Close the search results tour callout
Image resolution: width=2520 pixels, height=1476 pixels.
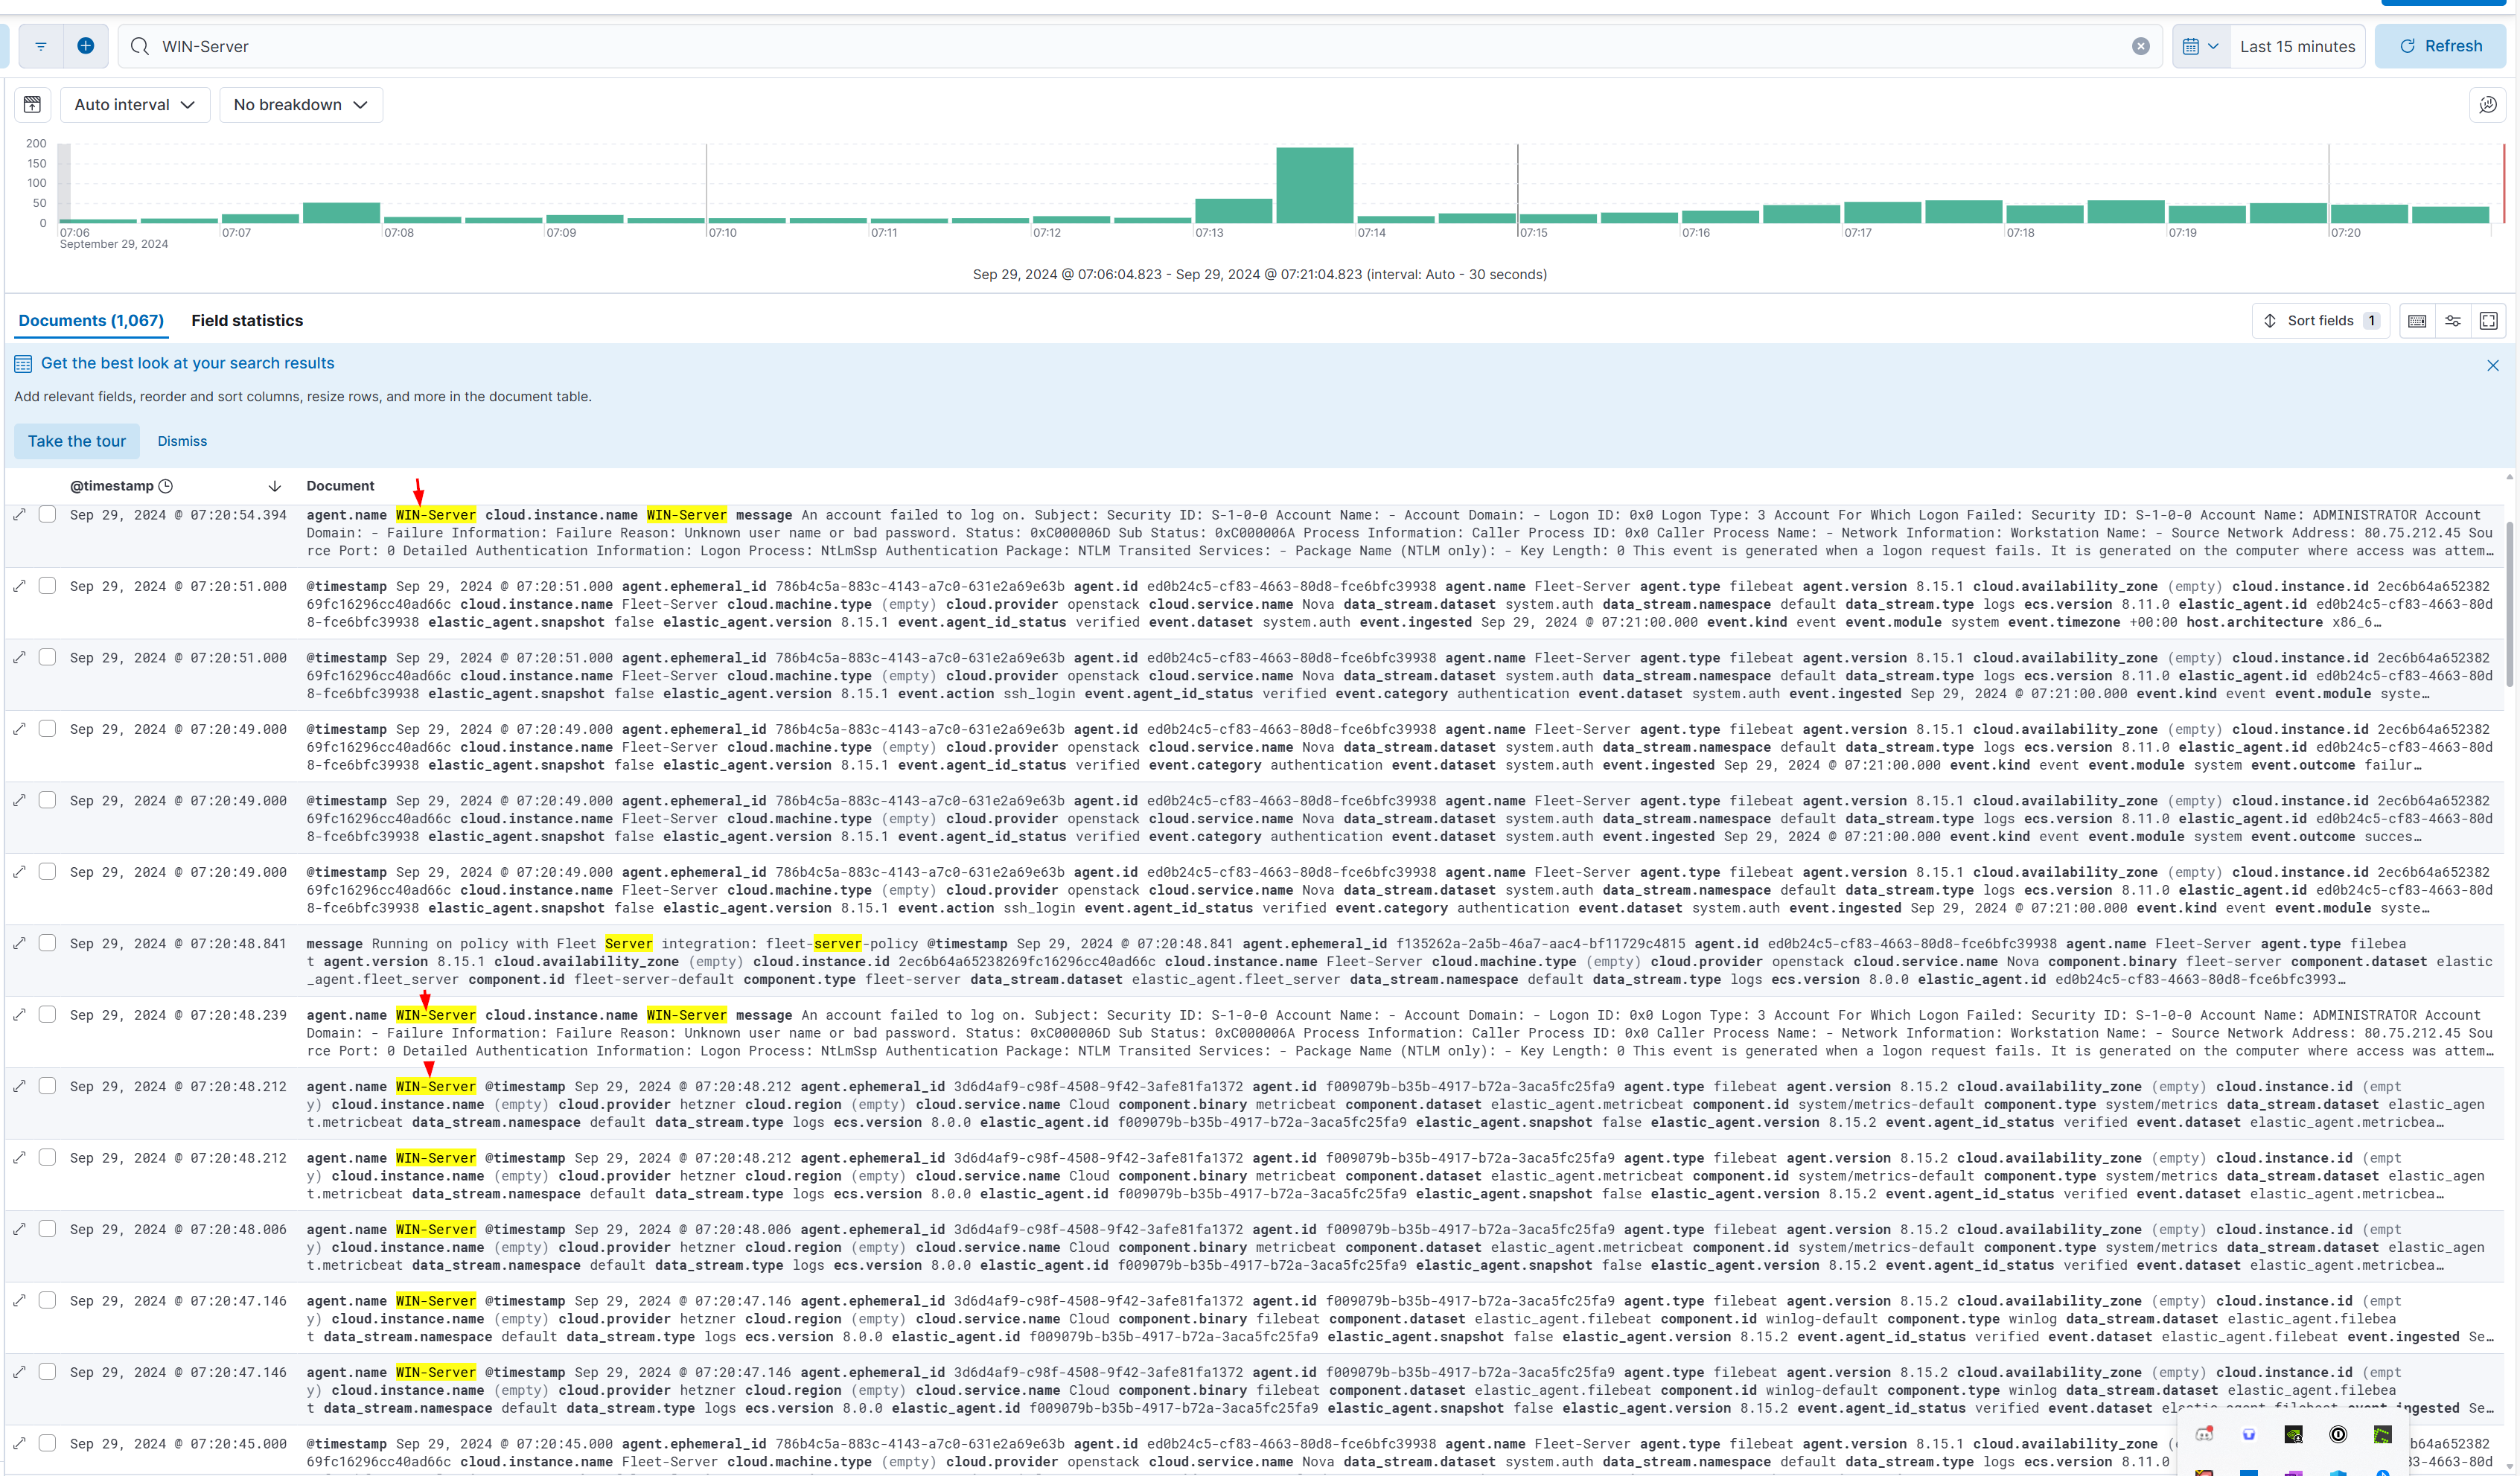point(2492,366)
